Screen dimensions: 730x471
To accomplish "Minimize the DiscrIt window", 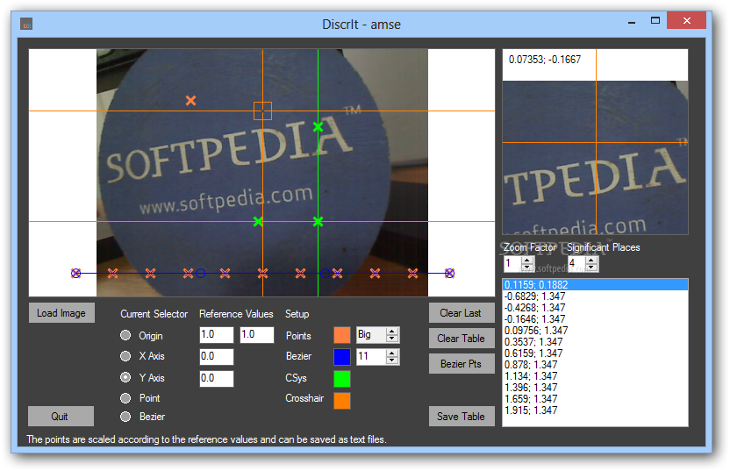I will click(632, 21).
